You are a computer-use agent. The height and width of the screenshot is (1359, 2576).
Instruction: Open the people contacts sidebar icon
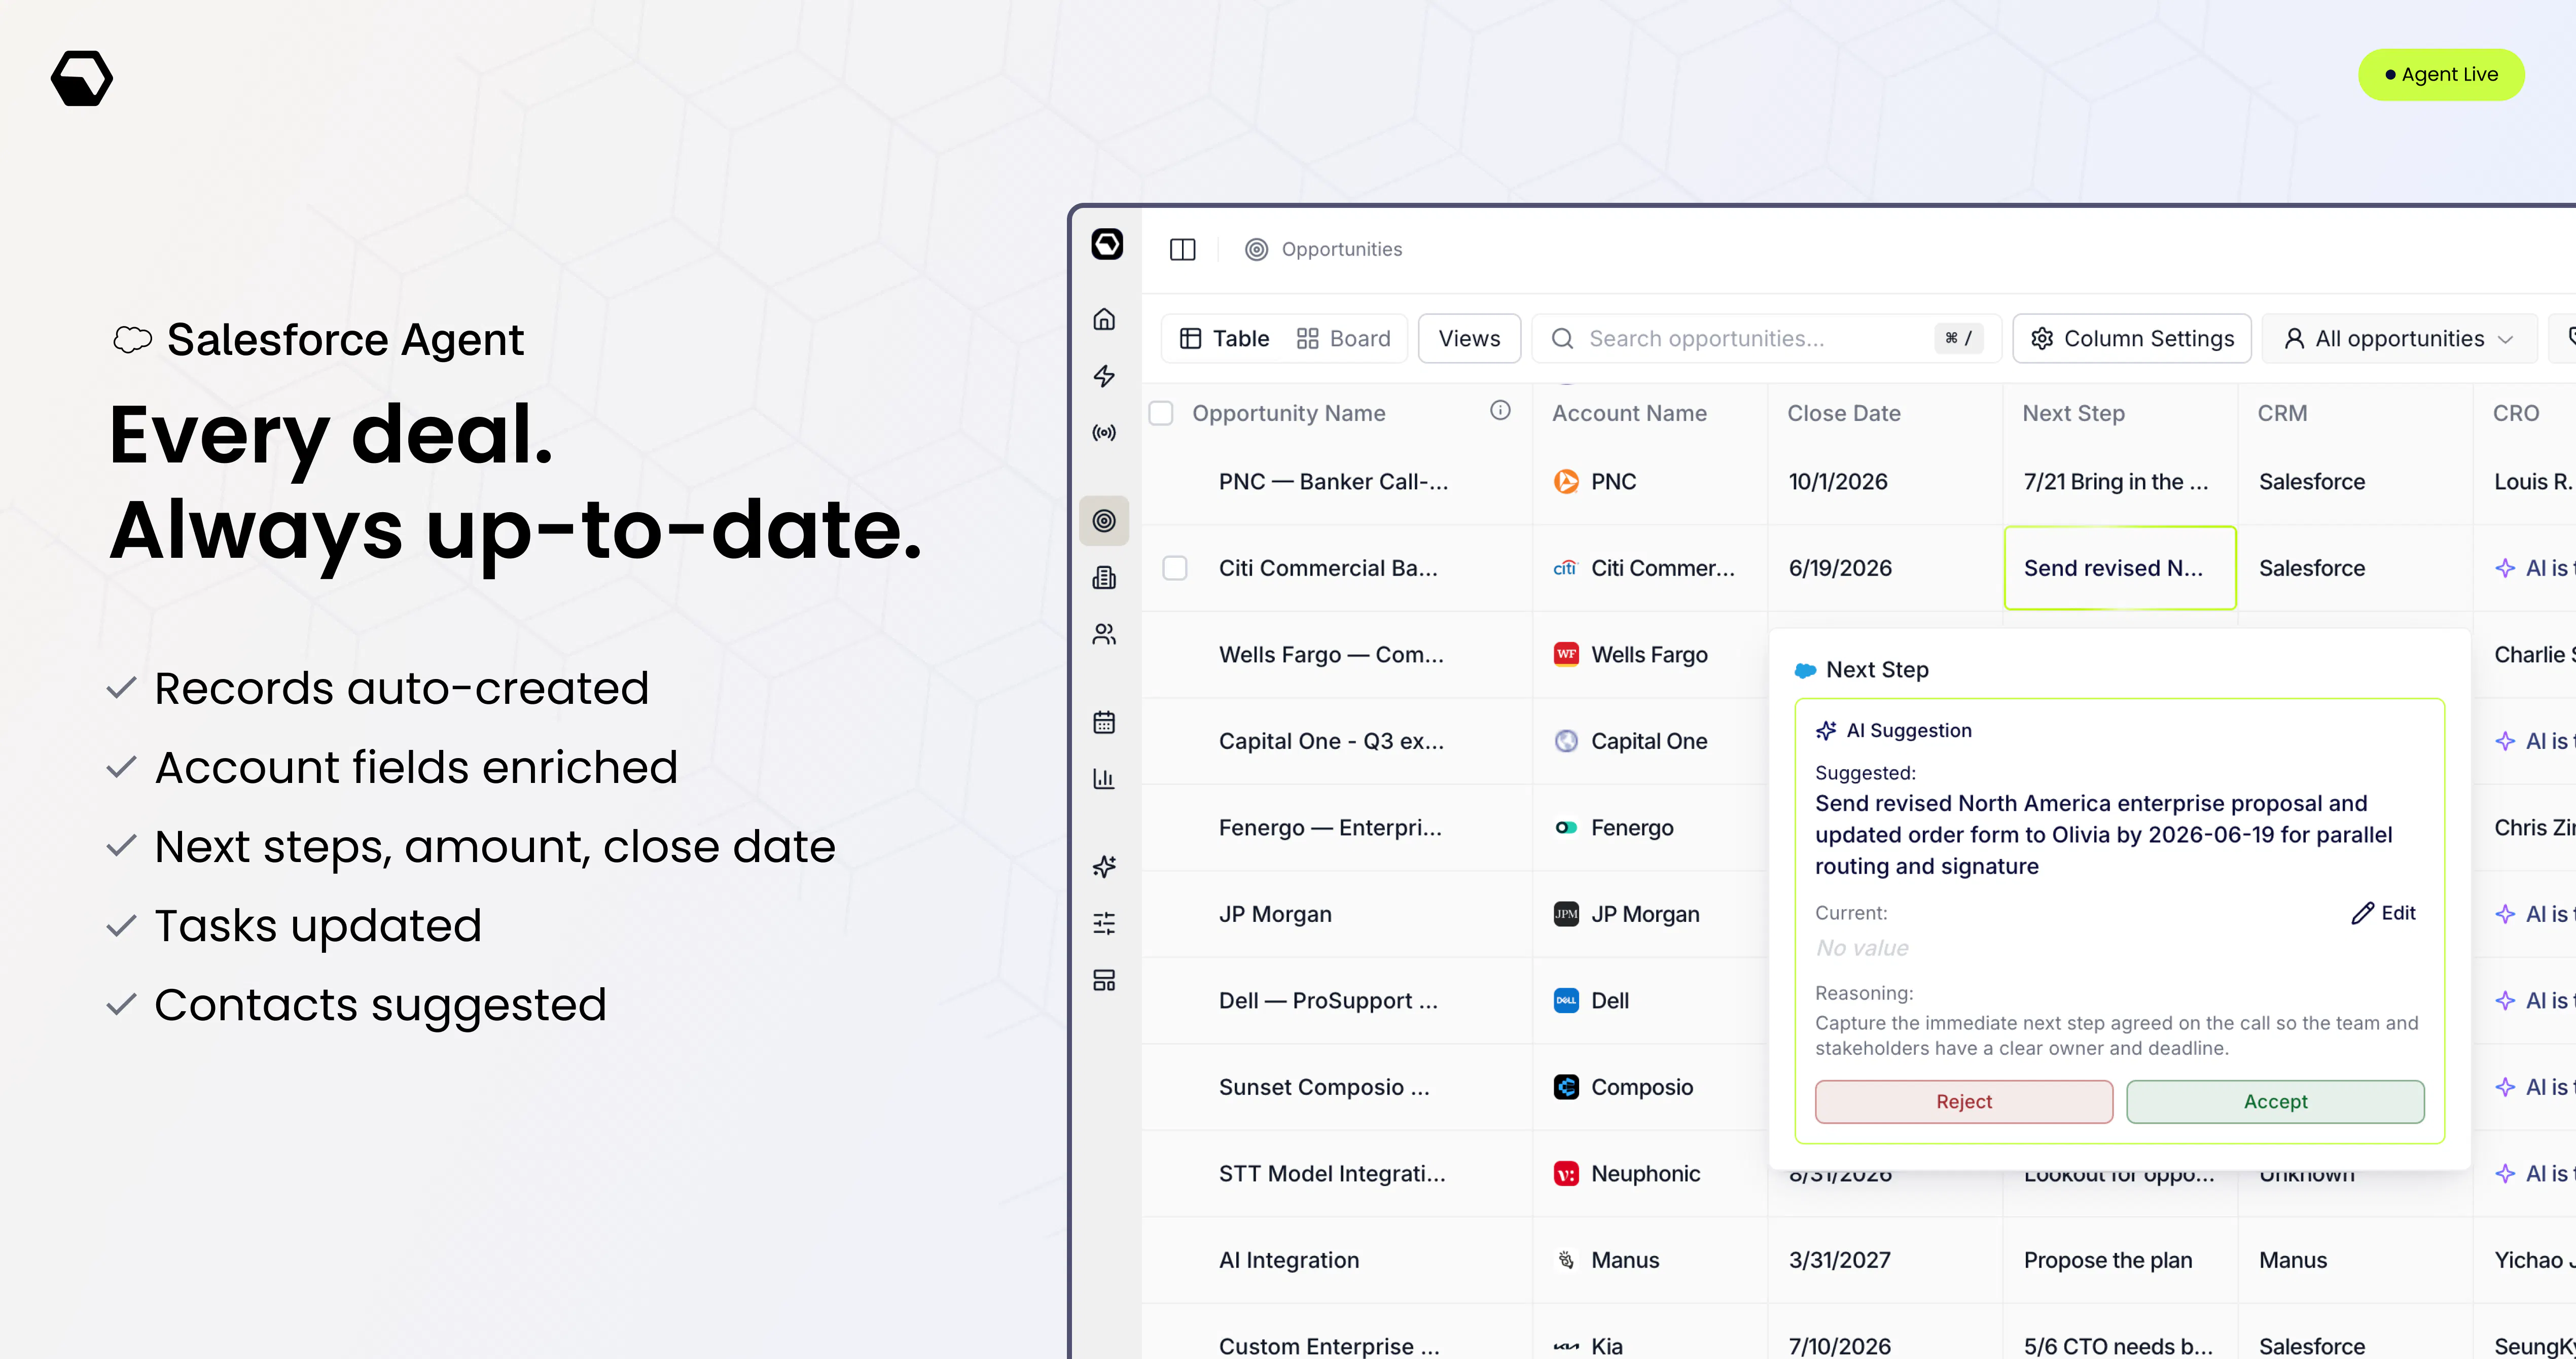(1104, 634)
